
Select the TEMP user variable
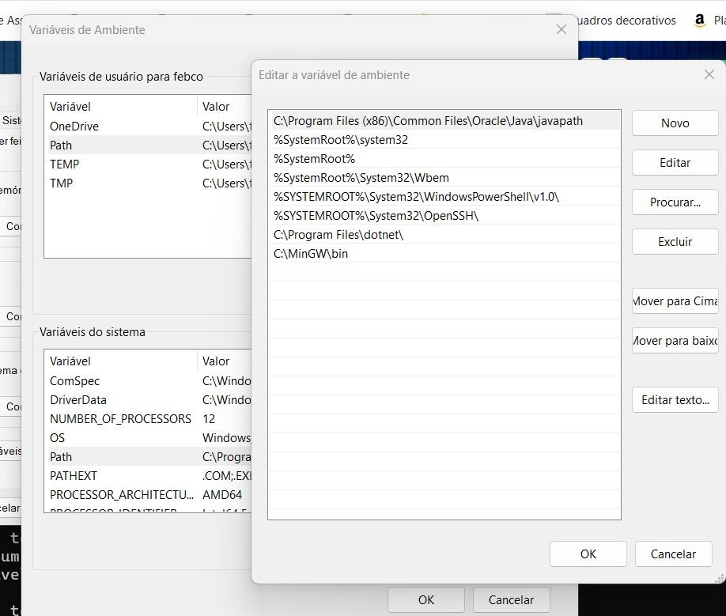coord(148,164)
